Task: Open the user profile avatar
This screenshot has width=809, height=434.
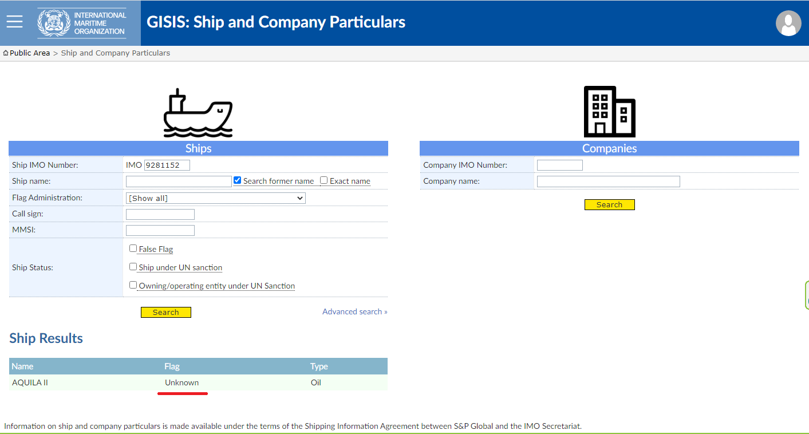Action: (x=788, y=23)
